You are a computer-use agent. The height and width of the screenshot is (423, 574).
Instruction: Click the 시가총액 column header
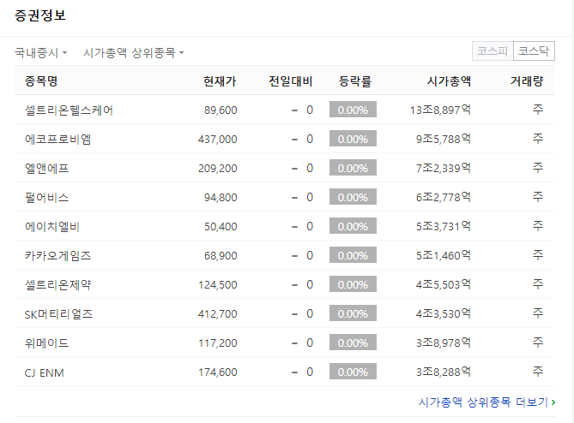(449, 80)
